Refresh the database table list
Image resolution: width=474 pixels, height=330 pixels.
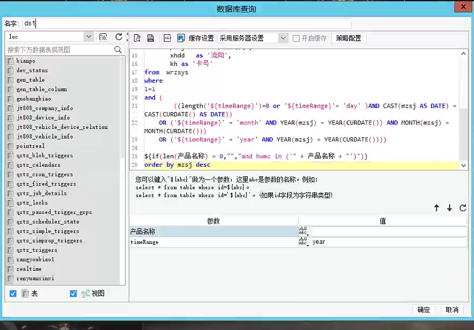119,37
